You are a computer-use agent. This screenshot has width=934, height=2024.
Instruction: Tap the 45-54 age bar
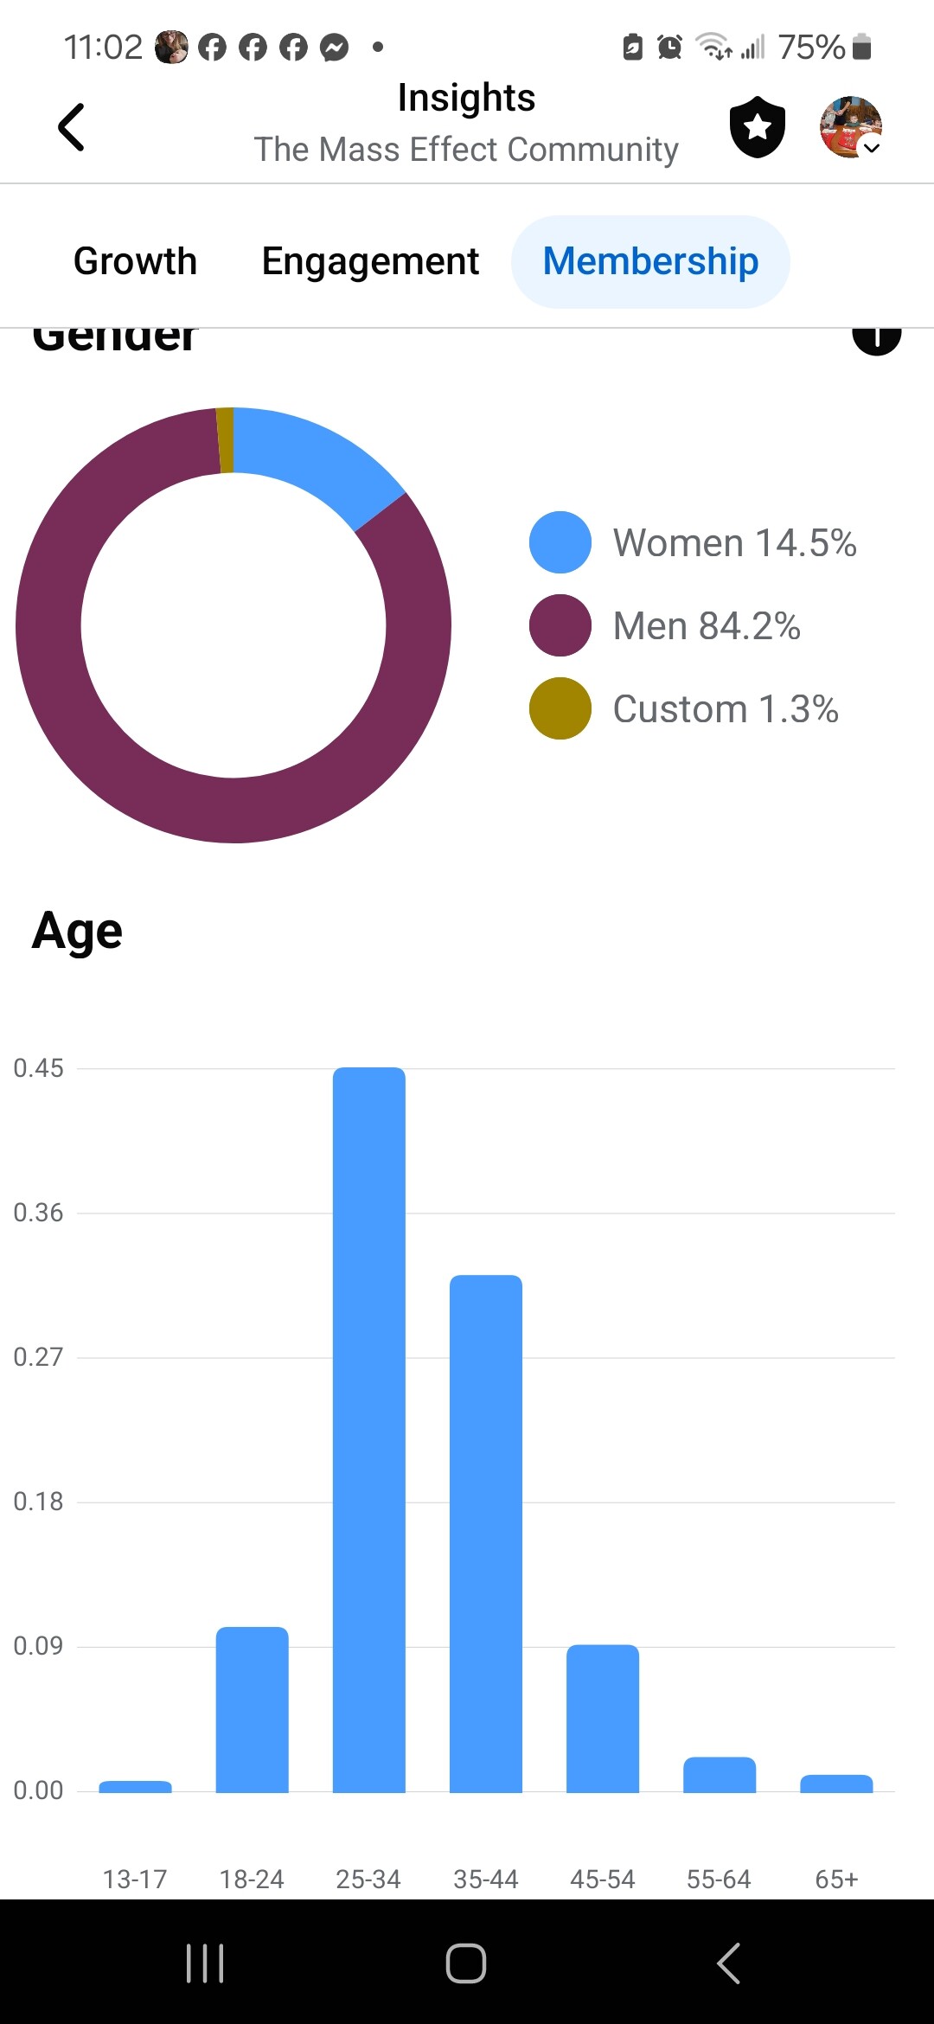tap(603, 1718)
